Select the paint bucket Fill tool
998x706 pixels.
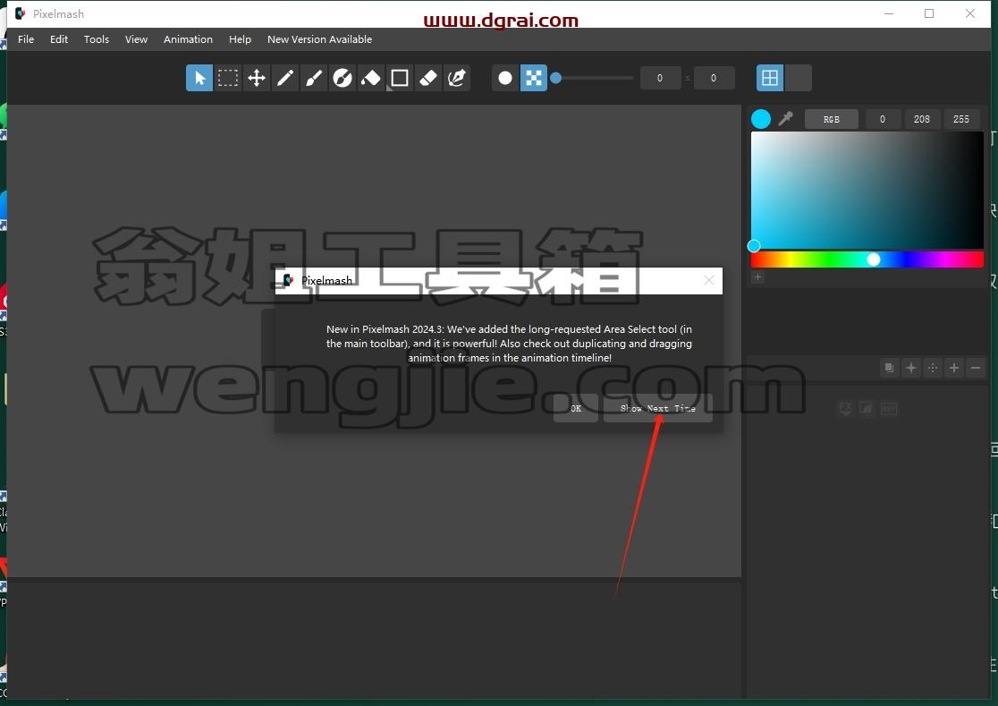click(x=371, y=79)
